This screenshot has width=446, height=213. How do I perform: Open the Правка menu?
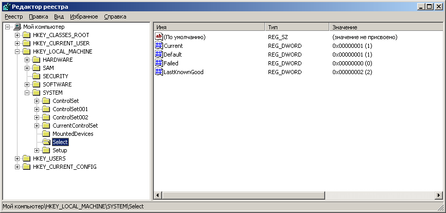39,17
